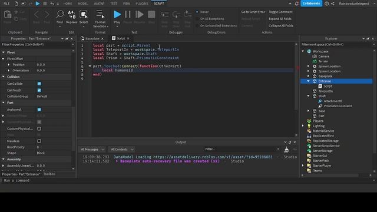The image size is (377, 212).
Task: Click Go to Script Error
Action: click(x=253, y=12)
